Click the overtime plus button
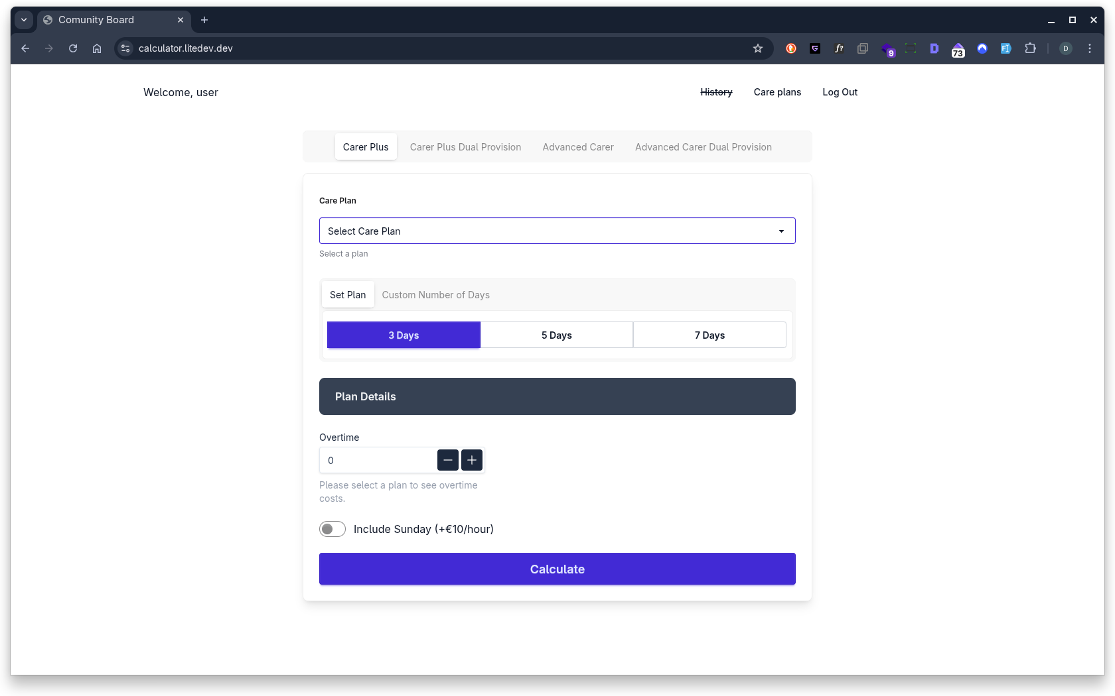Viewport: 1115px width, 696px height. (472, 460)
